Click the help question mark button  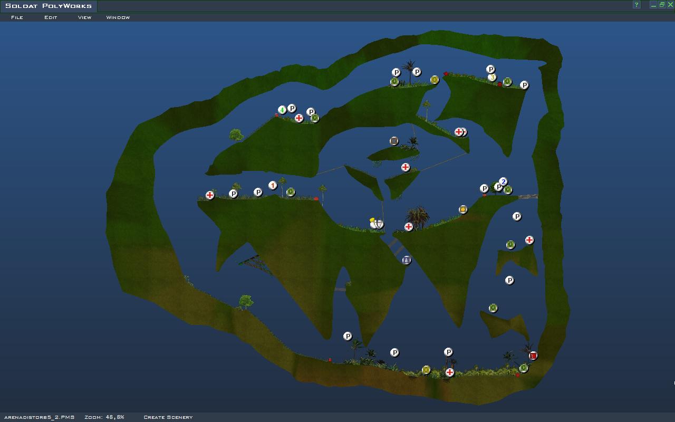pyautogui.click(x=637, y=5)
